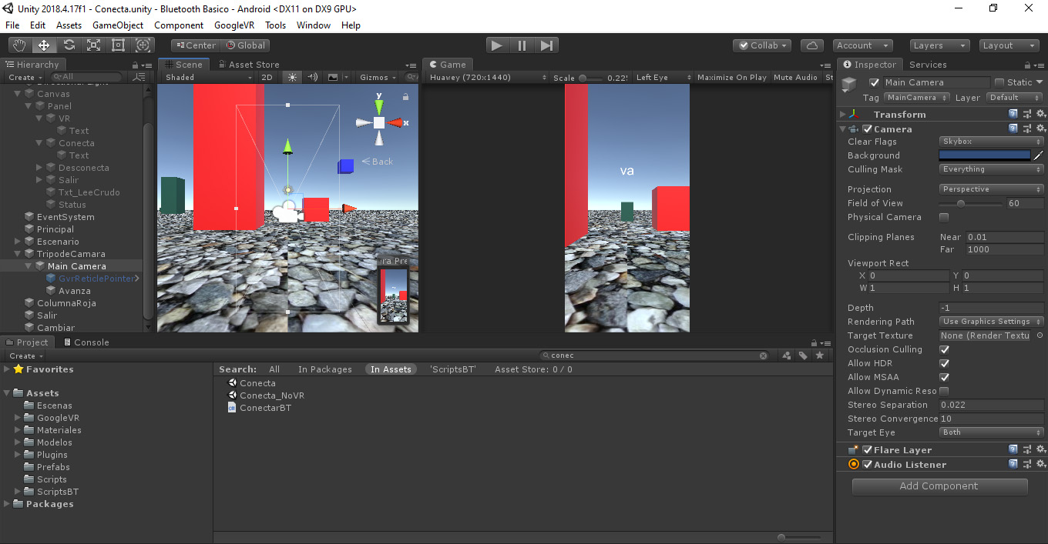Open the Projection Perspective dropdown
Screen dimensions: 1048x544
[991, 189]
